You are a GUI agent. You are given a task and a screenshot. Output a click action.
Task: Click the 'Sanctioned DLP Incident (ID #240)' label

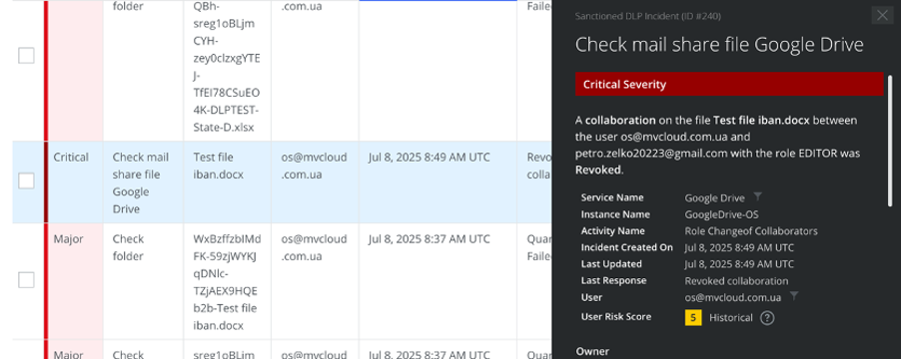pos(647,16)
